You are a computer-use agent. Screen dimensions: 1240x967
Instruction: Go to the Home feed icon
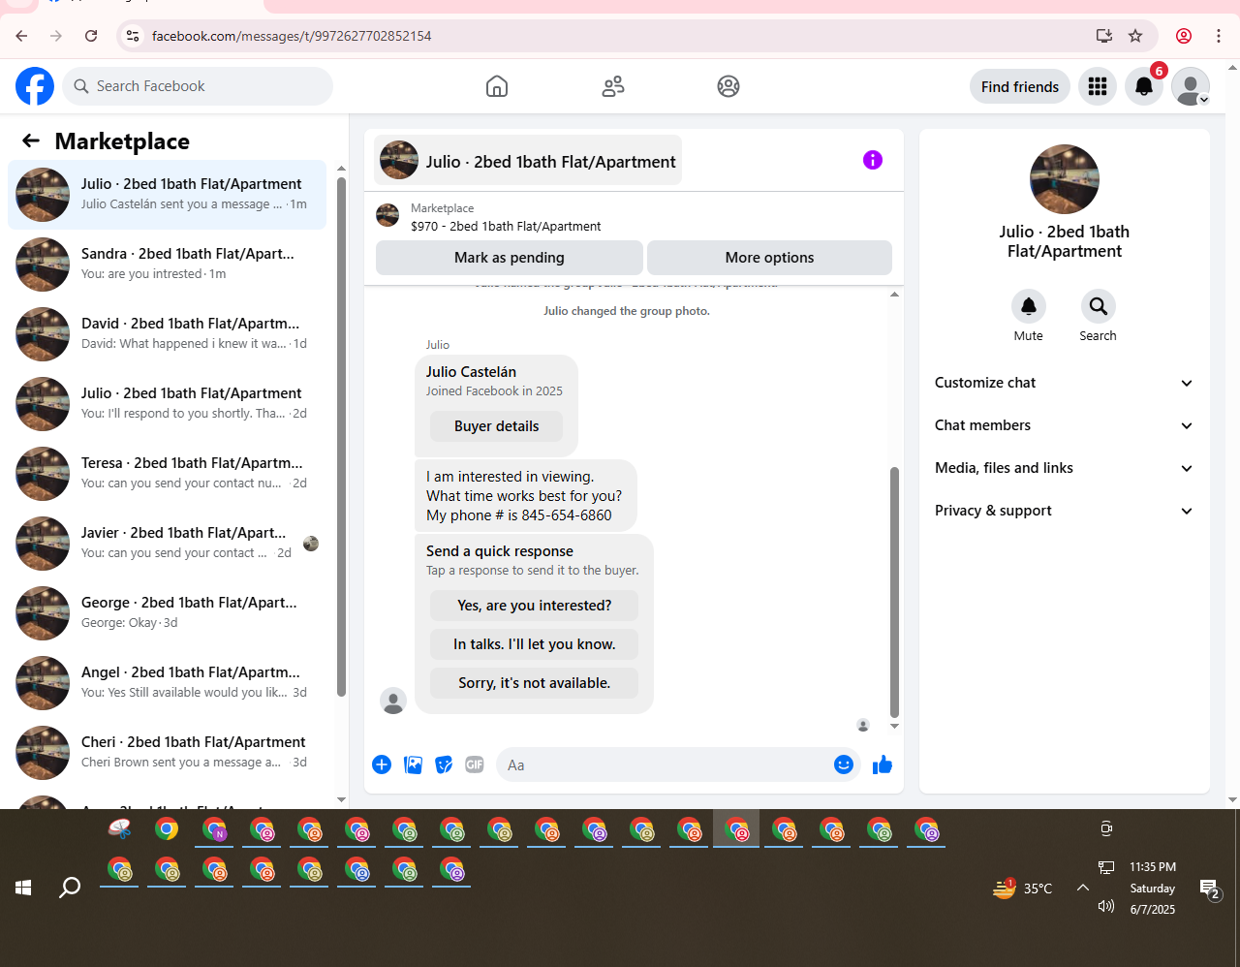[497, 86]
